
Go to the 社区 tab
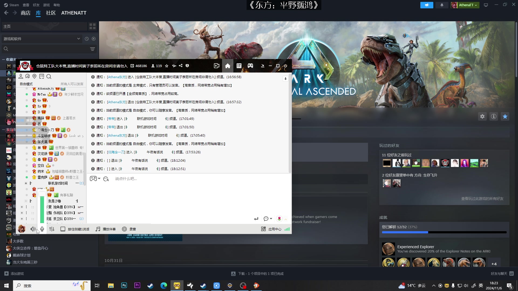[x=51, y=13]
